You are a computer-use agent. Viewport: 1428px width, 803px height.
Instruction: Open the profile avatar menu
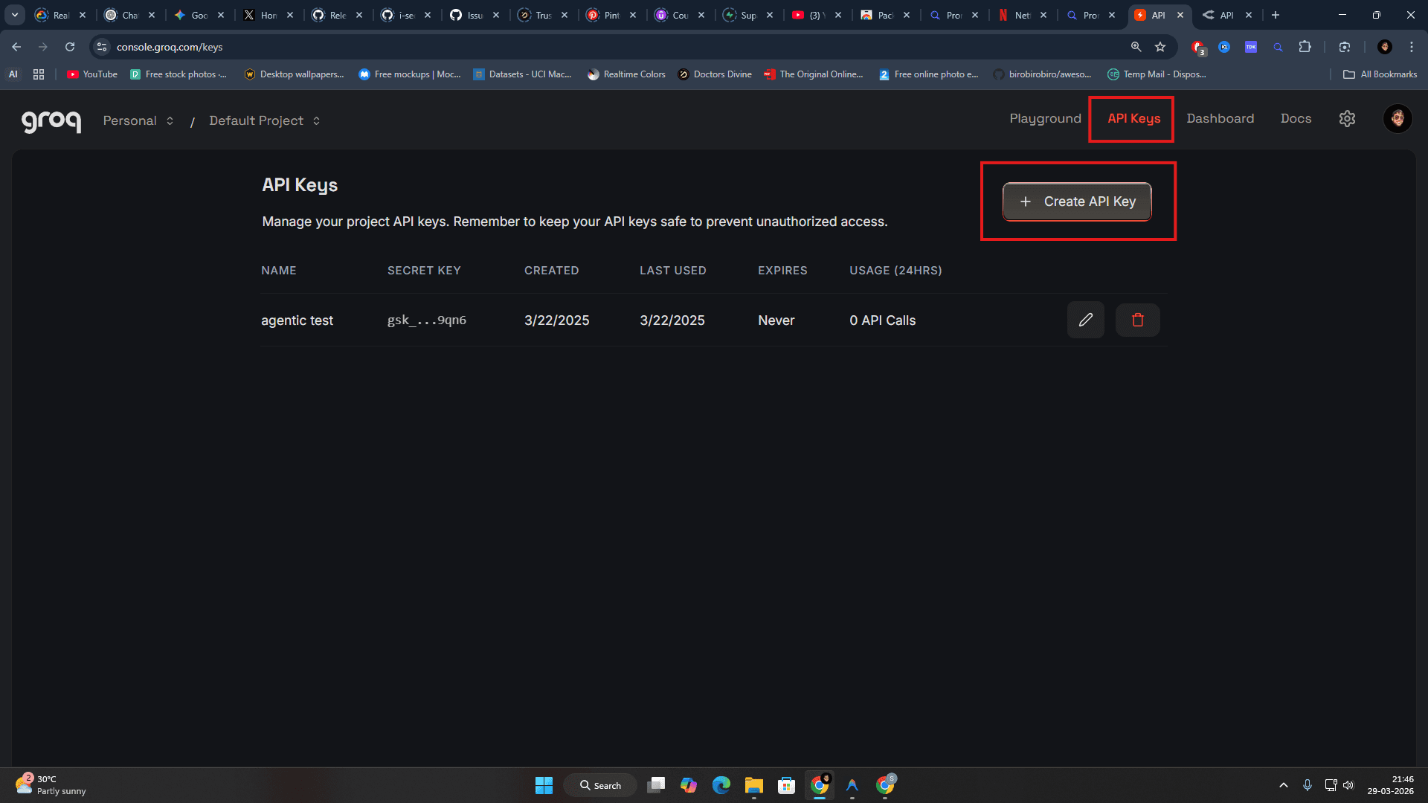(x=1398, y=118)
